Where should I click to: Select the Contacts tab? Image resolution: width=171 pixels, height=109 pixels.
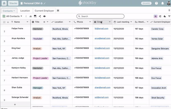pos(9,11)
